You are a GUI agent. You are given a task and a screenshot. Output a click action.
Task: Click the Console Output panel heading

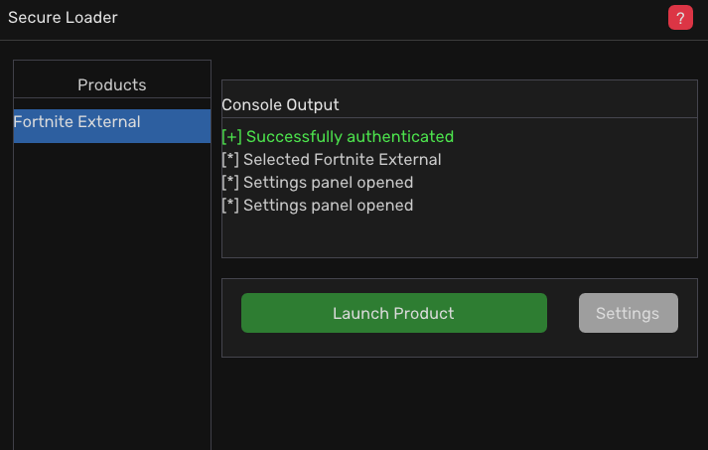280,104
